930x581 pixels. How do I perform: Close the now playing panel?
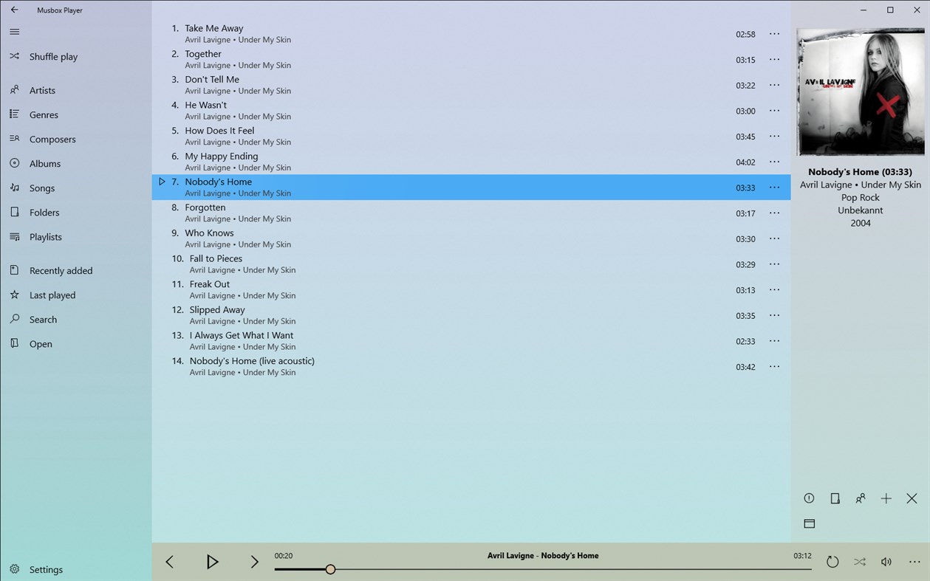912,498
